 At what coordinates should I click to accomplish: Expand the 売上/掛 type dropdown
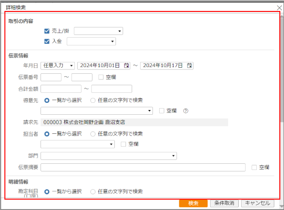point(98,31)
